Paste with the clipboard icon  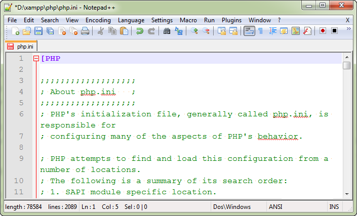coord(124,31)
